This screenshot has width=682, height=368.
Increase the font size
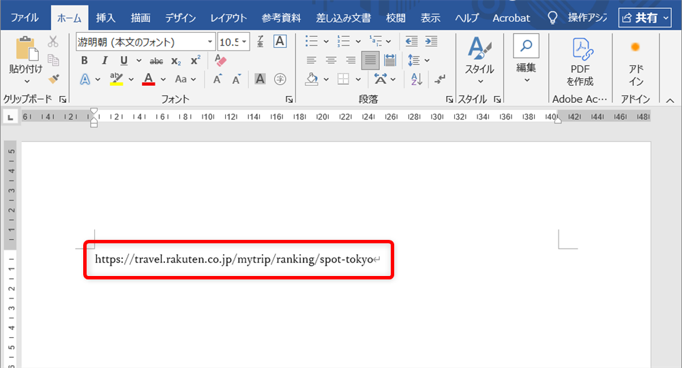217,79
